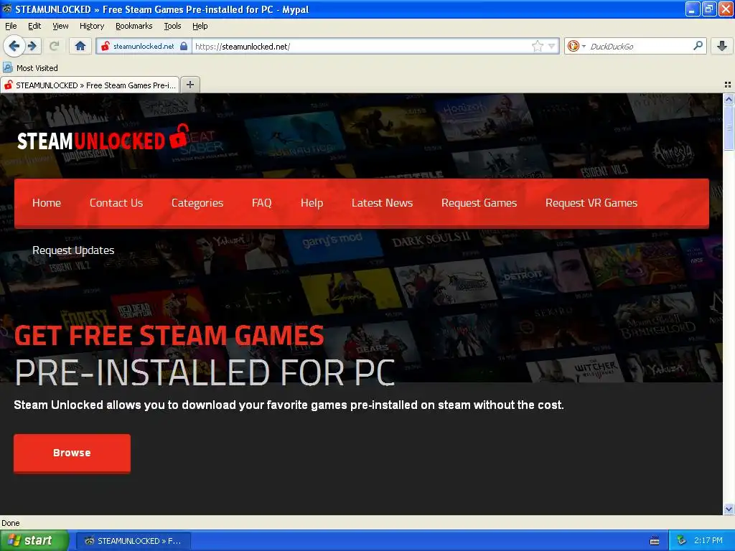Click the STEAMUNLOCKED logo
The height and width of the screenshot is (551, 735).
tap(103, 138)
